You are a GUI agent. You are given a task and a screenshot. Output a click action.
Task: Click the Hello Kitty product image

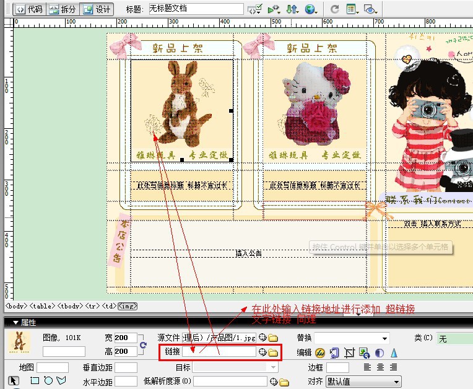(x=315, y=111)
